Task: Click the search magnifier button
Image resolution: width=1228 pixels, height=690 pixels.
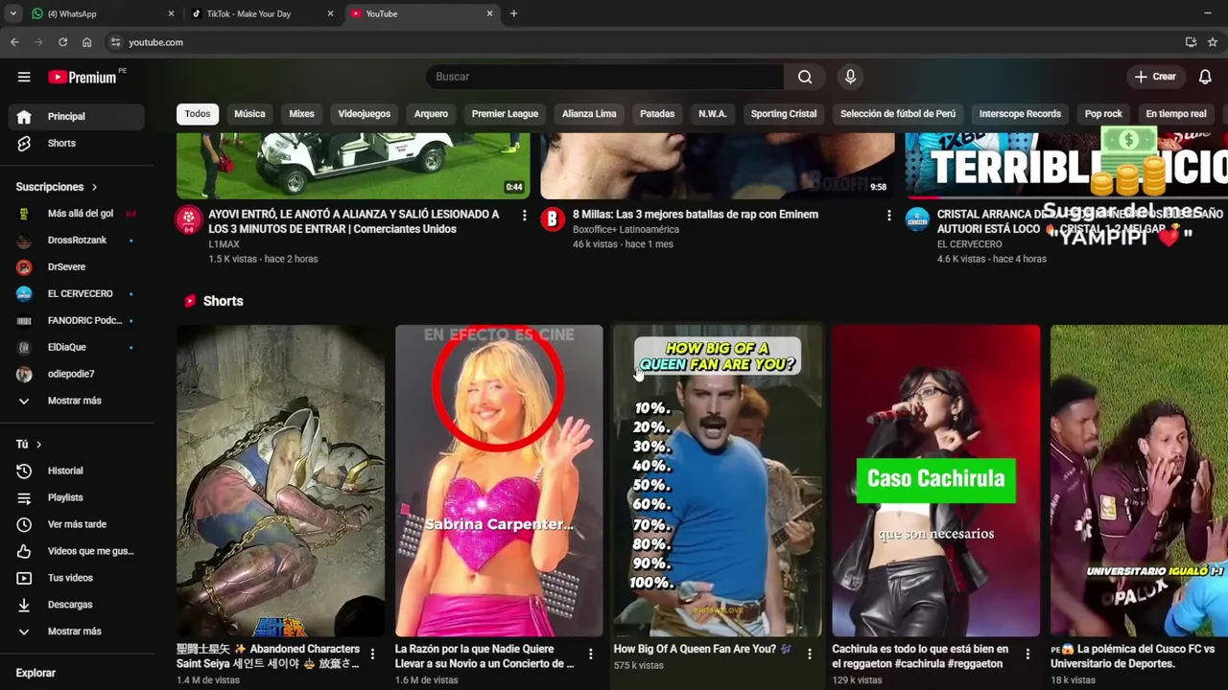Action: click(x=805, y=77)
